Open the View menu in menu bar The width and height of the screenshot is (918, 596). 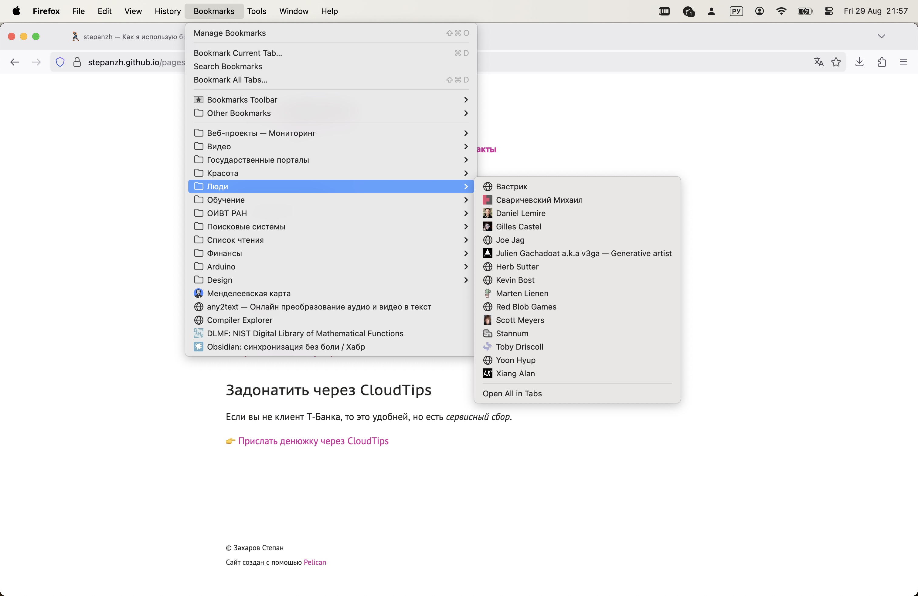[x=133, y=11]
